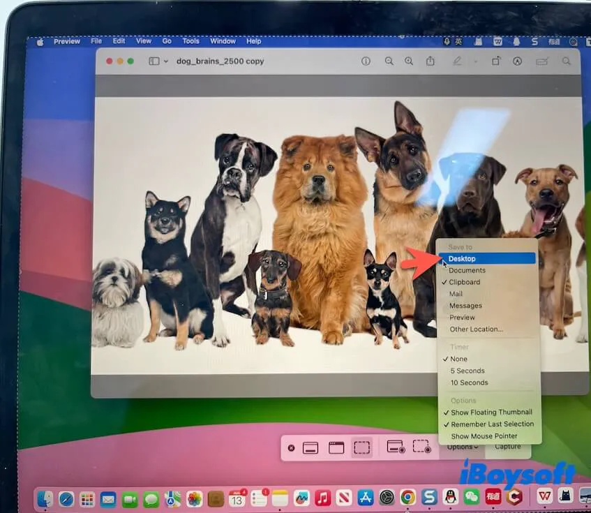591x513 pixels.
Task: Click the Search magnifier icon in Preview toolbar
Action: click(566, 61)
